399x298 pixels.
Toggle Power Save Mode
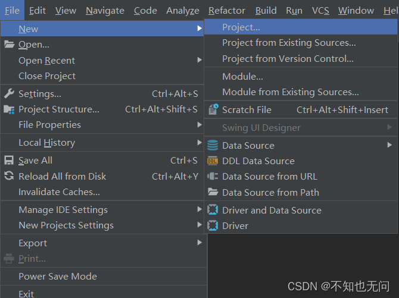(58, 276)
